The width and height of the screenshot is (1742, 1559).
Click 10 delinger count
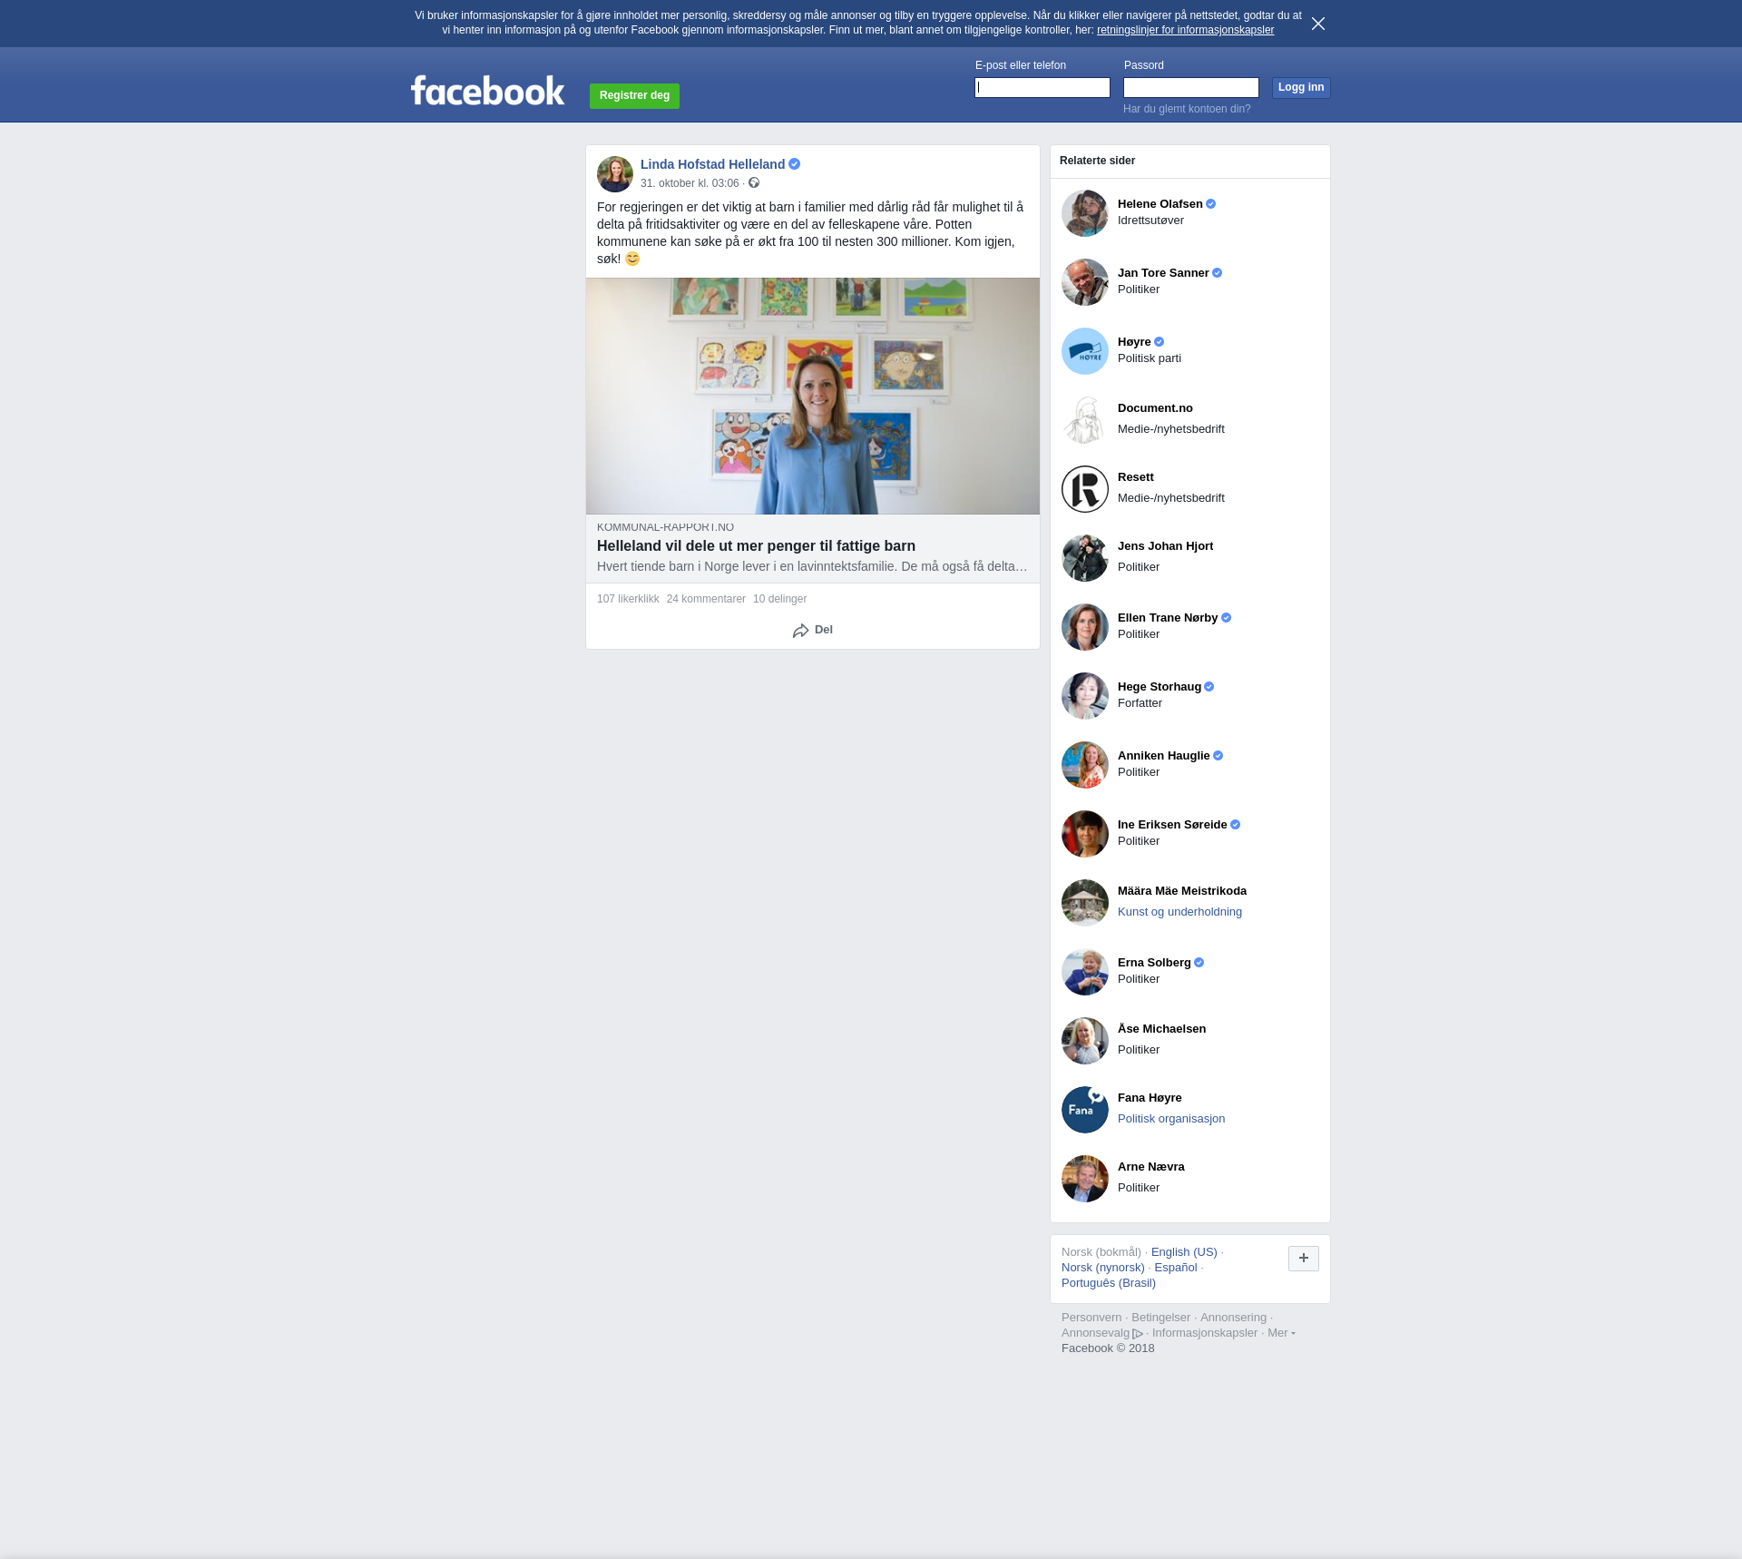pos(779,599)
